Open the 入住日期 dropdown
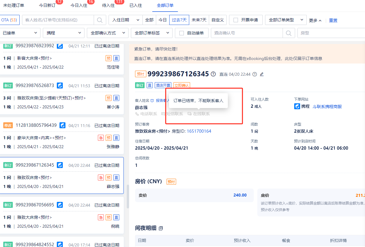Image resolution: width=365 pixels, height=247 pixels. (126, 20)
